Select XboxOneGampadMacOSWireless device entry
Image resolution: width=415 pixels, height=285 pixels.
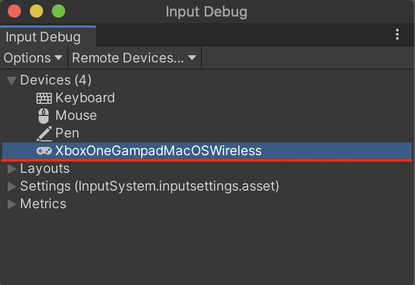[x=158, y=151]
